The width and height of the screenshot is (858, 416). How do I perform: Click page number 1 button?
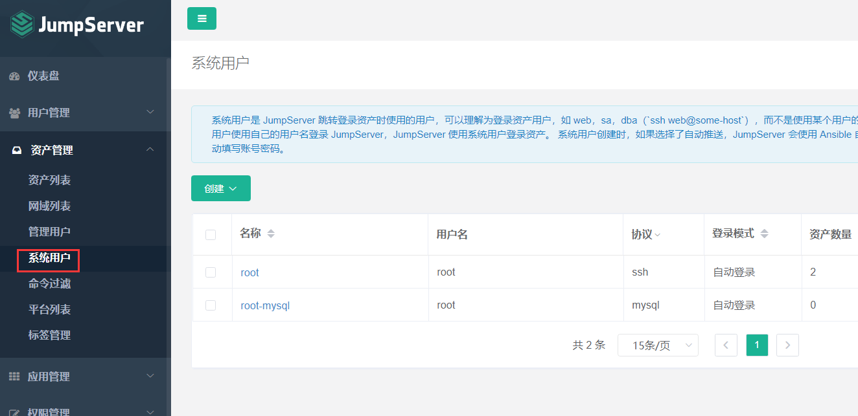[x=757, y=345]
